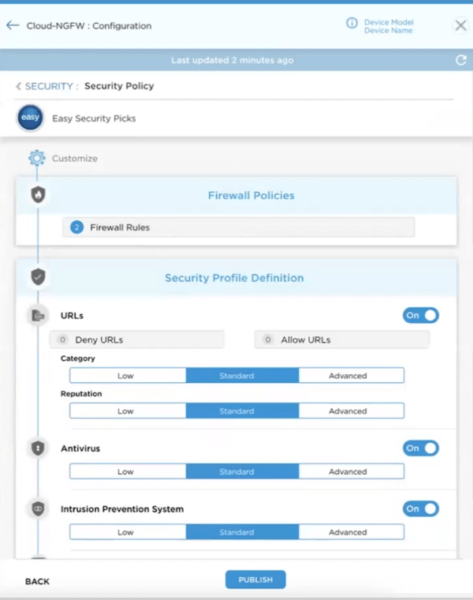The height and width of the screenshot is (600, 473).
Task: Go back via SECURITY breadcrumb link
Action: point(50,86)
